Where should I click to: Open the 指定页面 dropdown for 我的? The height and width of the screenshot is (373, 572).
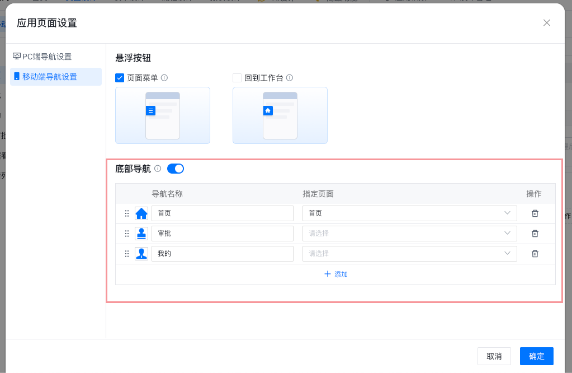coord(409,254)
